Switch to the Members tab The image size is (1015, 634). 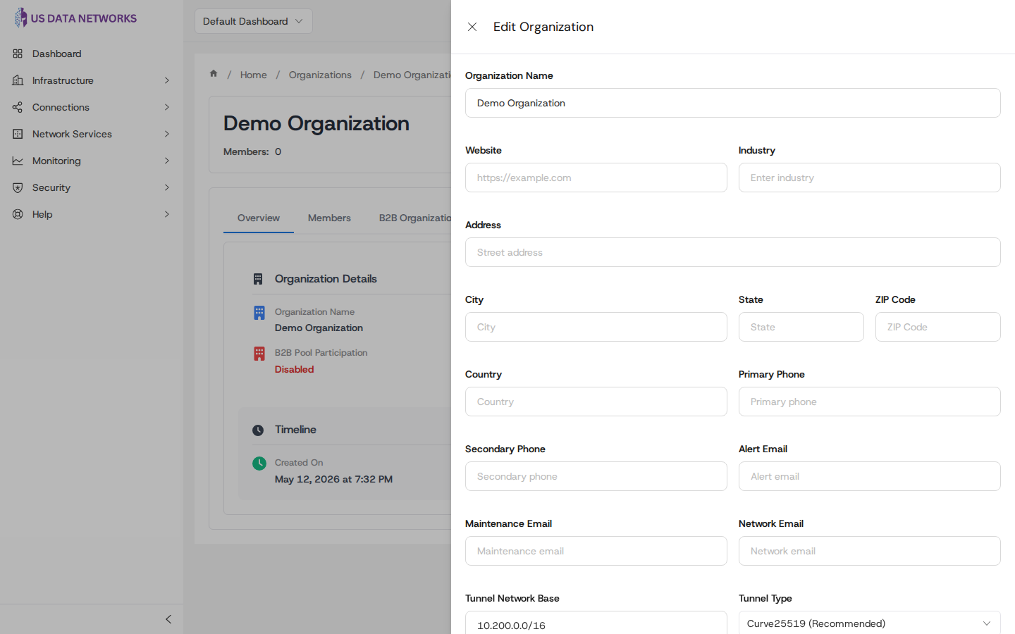click(x=329, y=218)
